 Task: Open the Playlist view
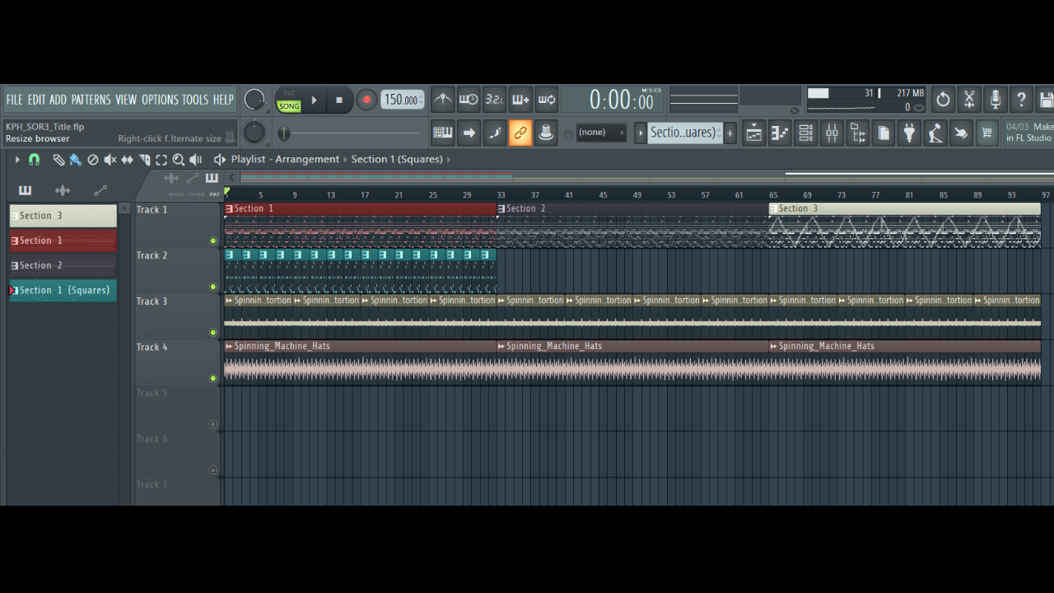click(754, 133)
